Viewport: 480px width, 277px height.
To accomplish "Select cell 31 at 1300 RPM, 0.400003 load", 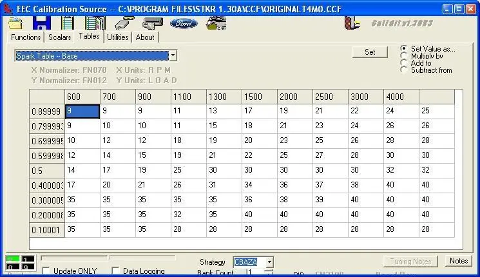I will pos(224,185).
